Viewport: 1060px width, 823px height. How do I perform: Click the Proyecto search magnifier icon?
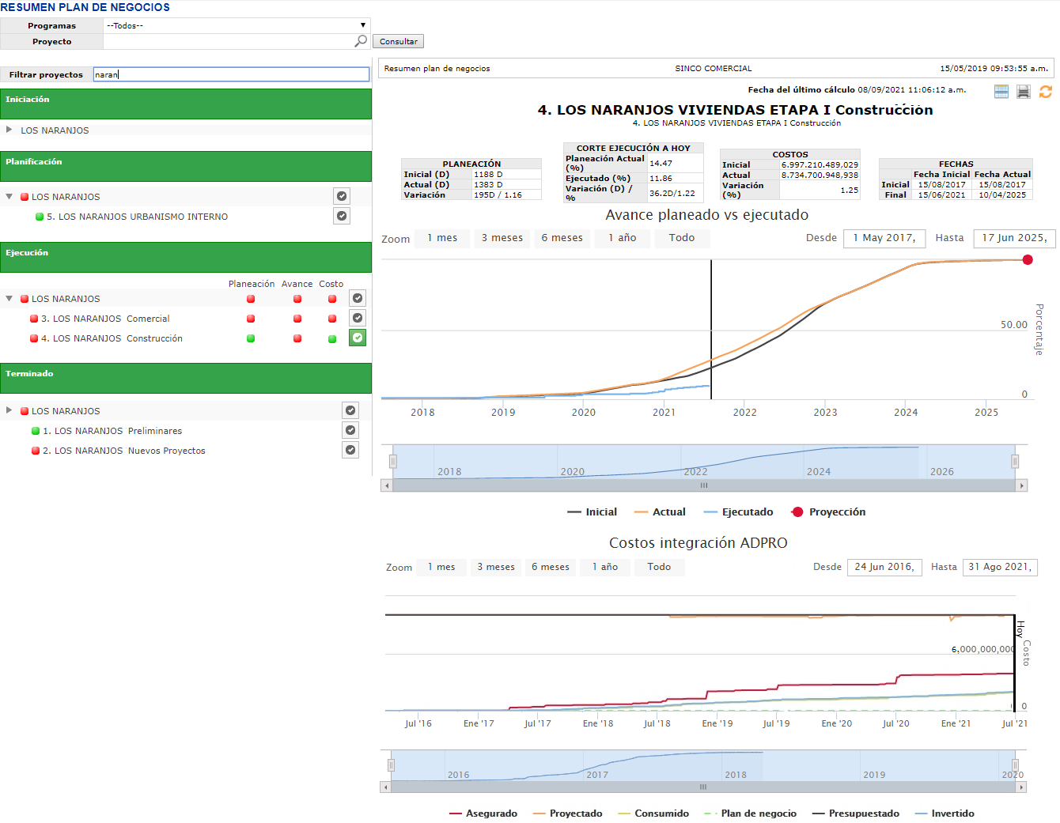click(361, 41)
